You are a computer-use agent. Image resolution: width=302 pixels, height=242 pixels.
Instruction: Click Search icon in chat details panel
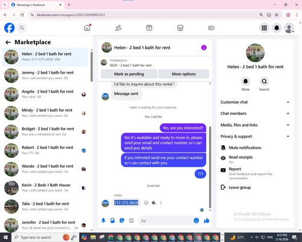click(x=264, y=82)
